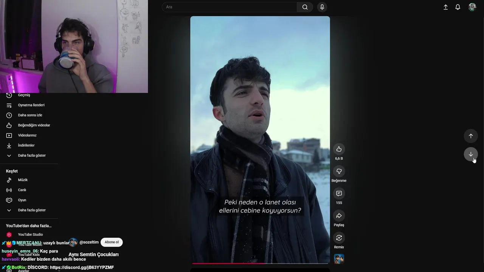This screenshot has height=272, width=484.
Task: Start voice search with microphone icon
Action: 322,7
